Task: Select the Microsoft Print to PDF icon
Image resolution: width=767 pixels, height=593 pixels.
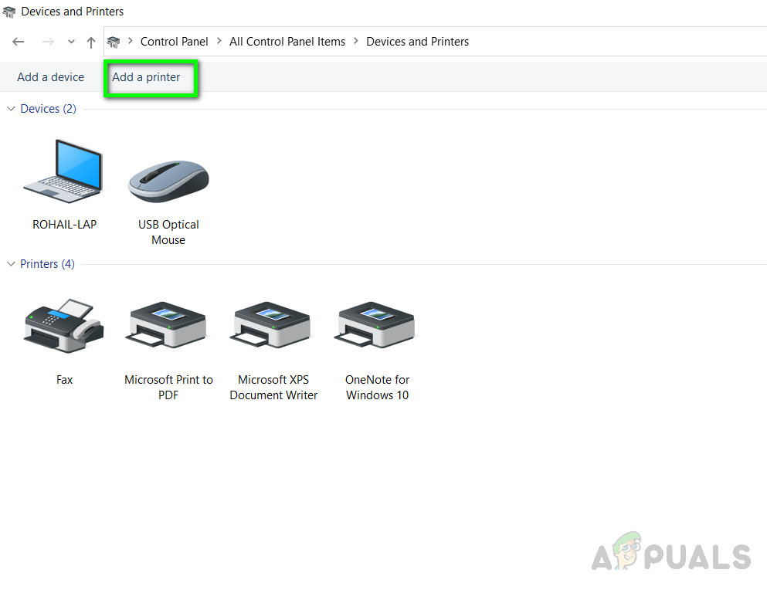Action: [168, 324]
